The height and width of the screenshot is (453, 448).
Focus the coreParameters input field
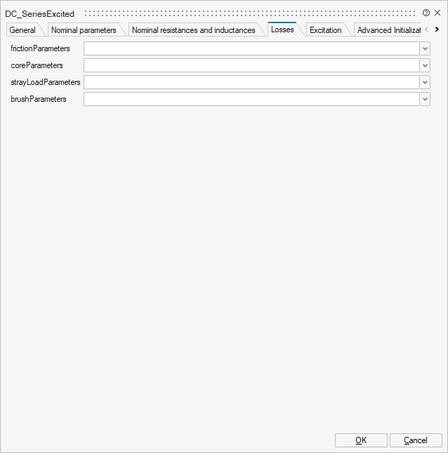[251, 65]
